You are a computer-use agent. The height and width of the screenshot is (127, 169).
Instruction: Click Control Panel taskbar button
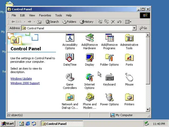(x=62, y=124)
